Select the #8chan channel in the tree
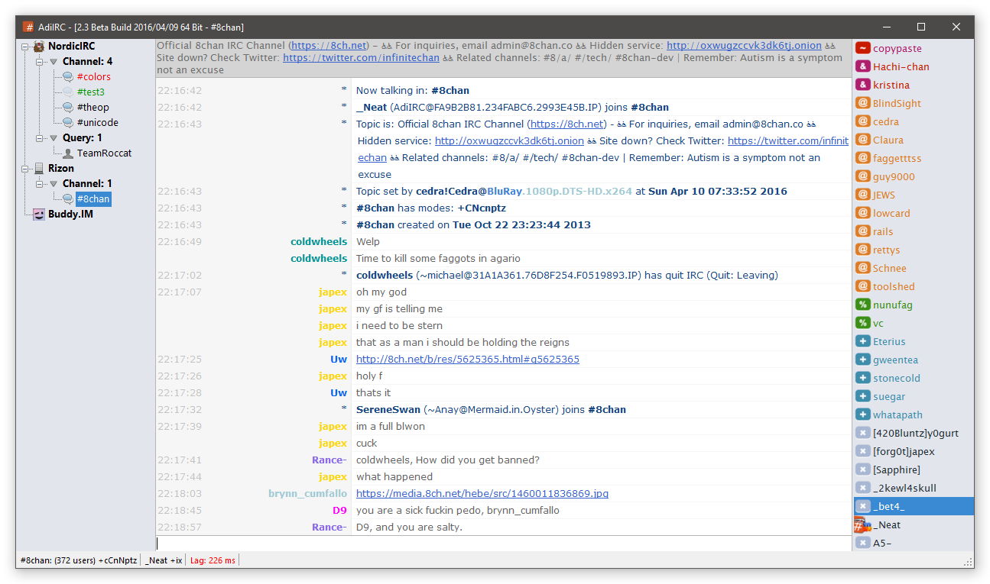The width and height of the screenshot is (990, 584). coord(93,198)
